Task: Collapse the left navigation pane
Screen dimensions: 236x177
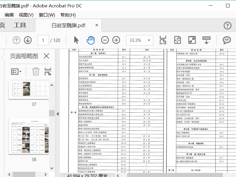Action: pos(58,114)
